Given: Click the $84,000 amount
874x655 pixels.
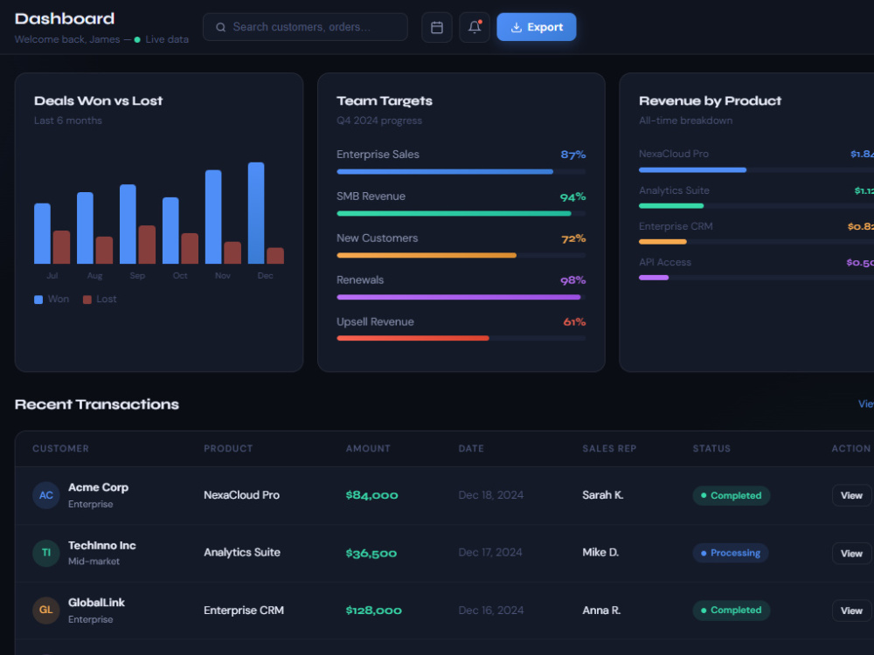Looking at the screenshot, I should (371, 495).
